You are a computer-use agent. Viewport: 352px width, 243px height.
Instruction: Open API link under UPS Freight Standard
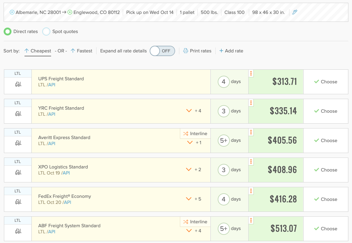pyautogui.click(x=52, y=85)
